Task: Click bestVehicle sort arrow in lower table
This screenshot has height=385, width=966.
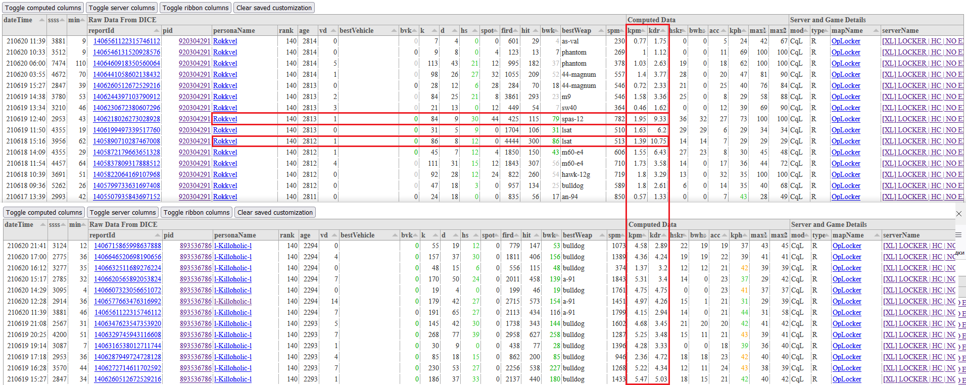Action: tap(395, 235)
